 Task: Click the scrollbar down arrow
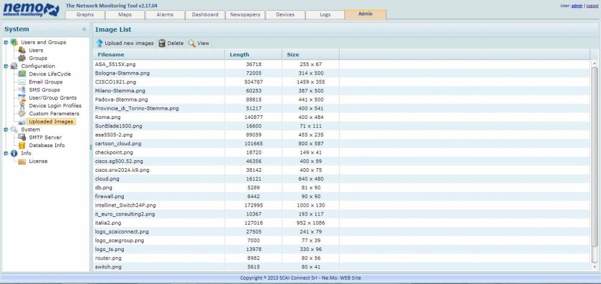click(594, 267)
